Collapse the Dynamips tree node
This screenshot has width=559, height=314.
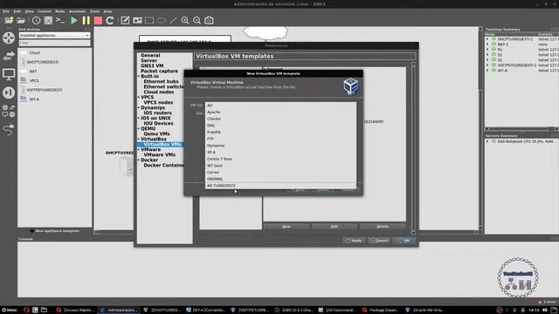coord(139,107)
